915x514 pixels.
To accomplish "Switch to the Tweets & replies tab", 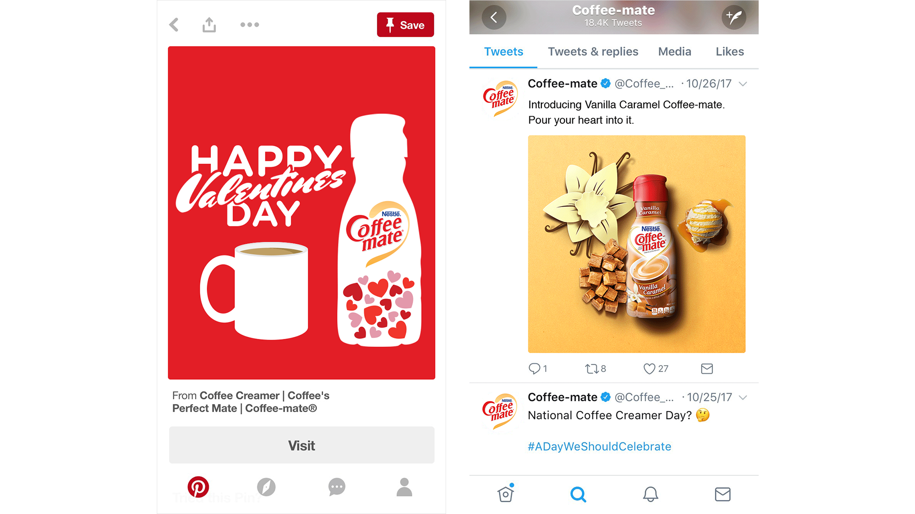I will coord(593,52).
